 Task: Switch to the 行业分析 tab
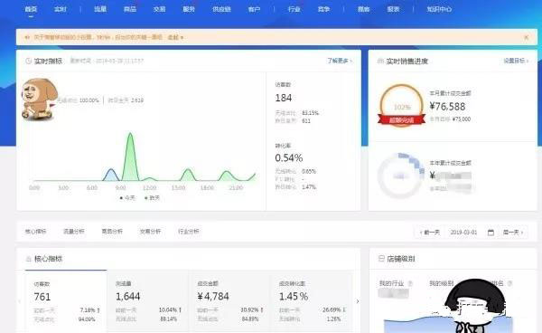pyautogui.click(x=189, y=232)
